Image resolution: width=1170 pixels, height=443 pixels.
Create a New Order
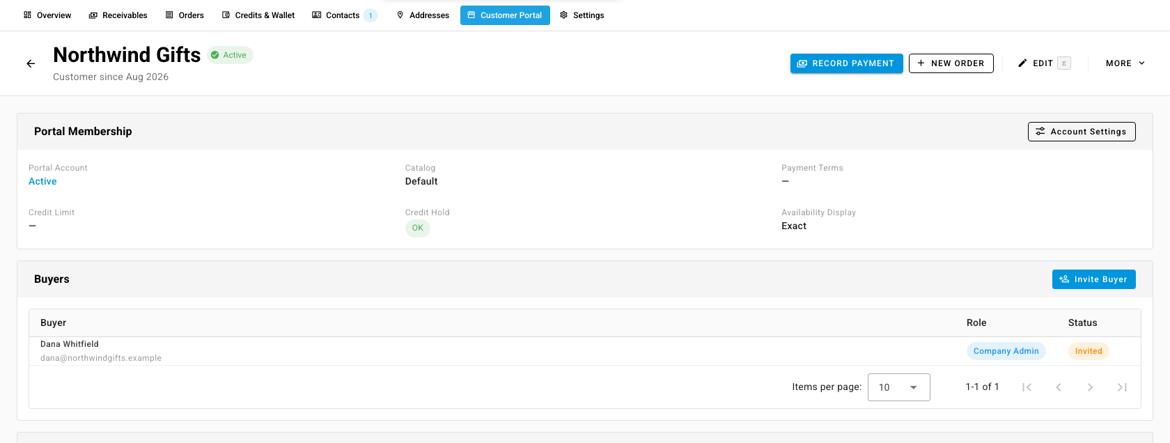tap(951, 63)
